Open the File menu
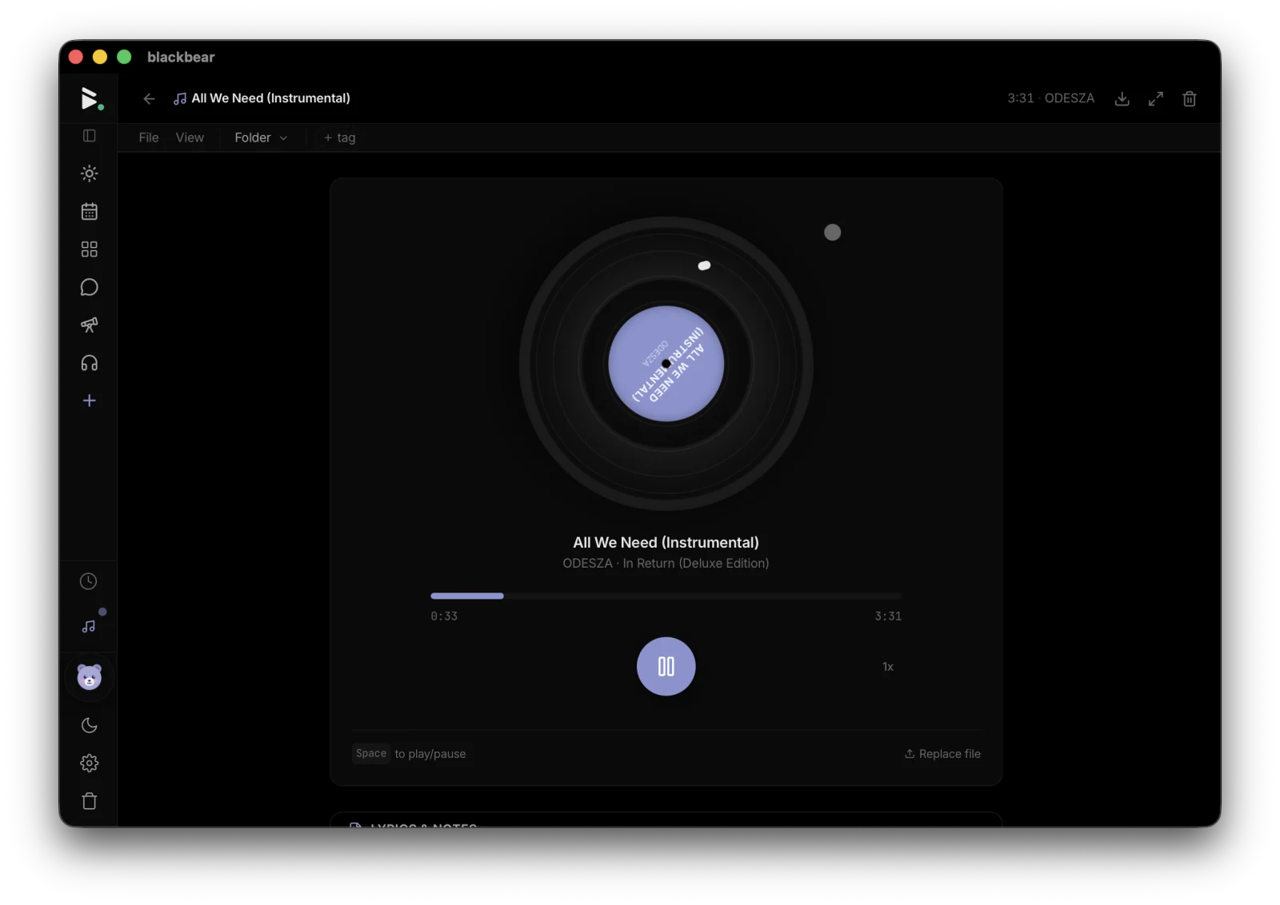1280x905 pixels. [x=149, y=138]
